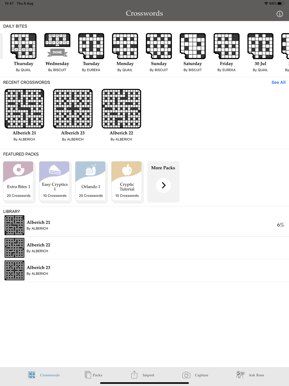Open Sunday daily bite by Biscuit
The height and width of the screenshot is (386, 289).
[159, 46]
